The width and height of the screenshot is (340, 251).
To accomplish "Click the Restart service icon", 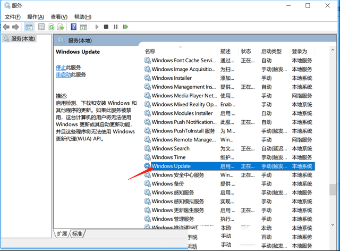I will tap(125, 27).
